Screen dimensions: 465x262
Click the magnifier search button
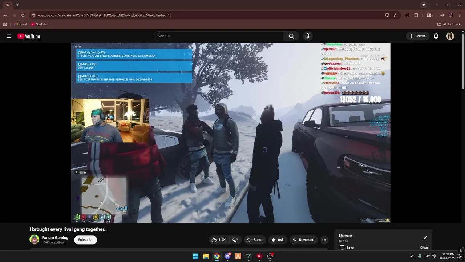tap(291, 36)
